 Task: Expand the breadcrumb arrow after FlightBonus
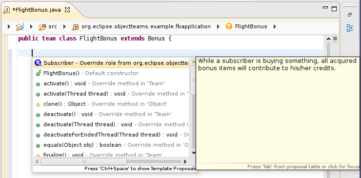pos(275,26)
